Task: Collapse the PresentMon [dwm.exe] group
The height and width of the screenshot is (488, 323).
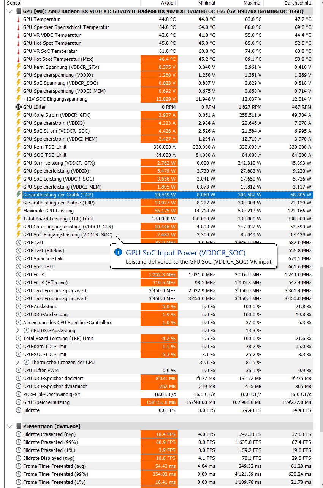Action: coord(10,426)
